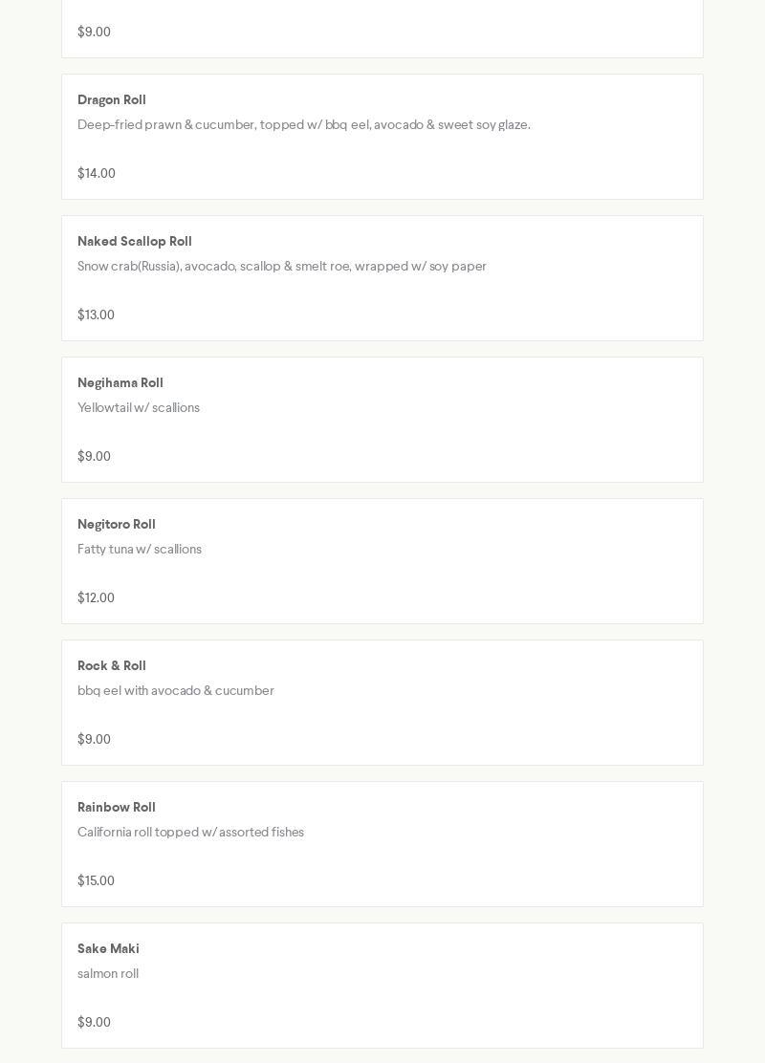The image size is (765, 1063).
Task: Select the Naked Scallop Roll title
Action: click(135, 242)
